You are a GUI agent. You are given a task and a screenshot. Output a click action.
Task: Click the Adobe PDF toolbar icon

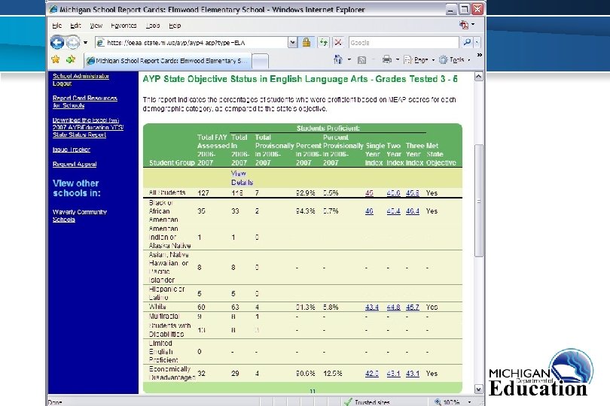coord(464,25)
